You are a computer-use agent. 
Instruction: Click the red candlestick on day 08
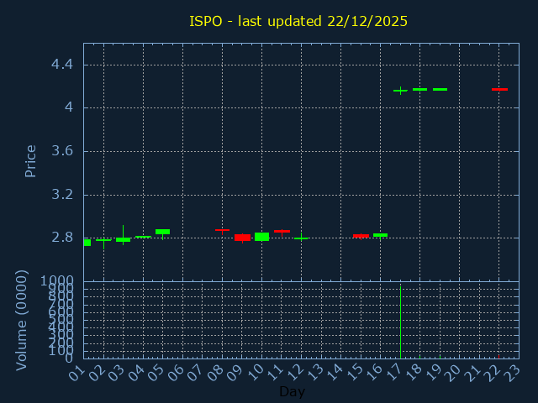coord(222,230)
